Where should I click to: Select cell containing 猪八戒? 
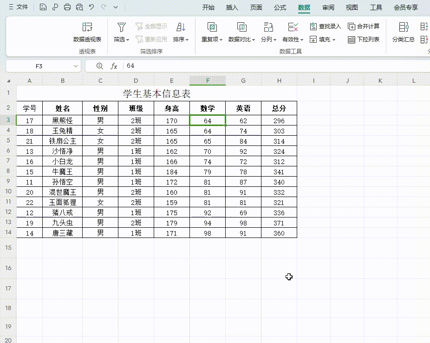point(63,213)
